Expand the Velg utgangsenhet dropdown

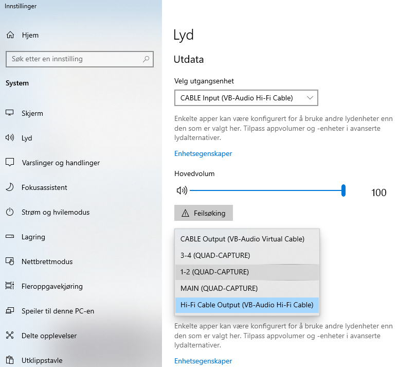pos(246,98)
